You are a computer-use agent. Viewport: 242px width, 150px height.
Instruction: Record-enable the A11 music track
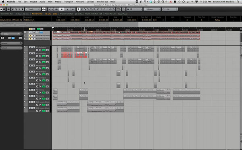pos(37,111)
